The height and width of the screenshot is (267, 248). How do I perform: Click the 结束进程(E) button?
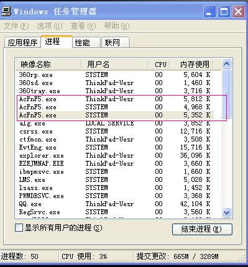[202, 229]
